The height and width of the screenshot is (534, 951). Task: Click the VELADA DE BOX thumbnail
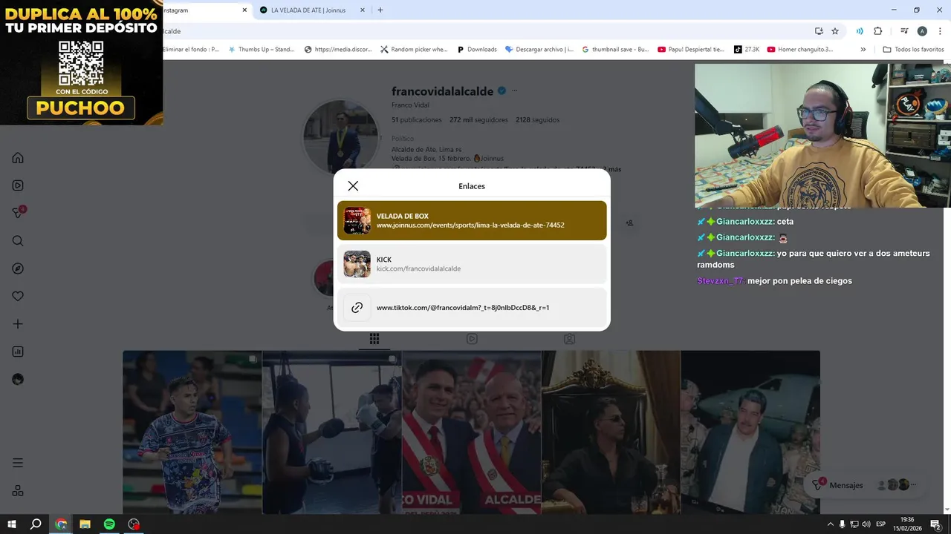(357, 220)
